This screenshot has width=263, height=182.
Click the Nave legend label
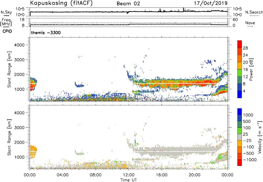point(250,23)
